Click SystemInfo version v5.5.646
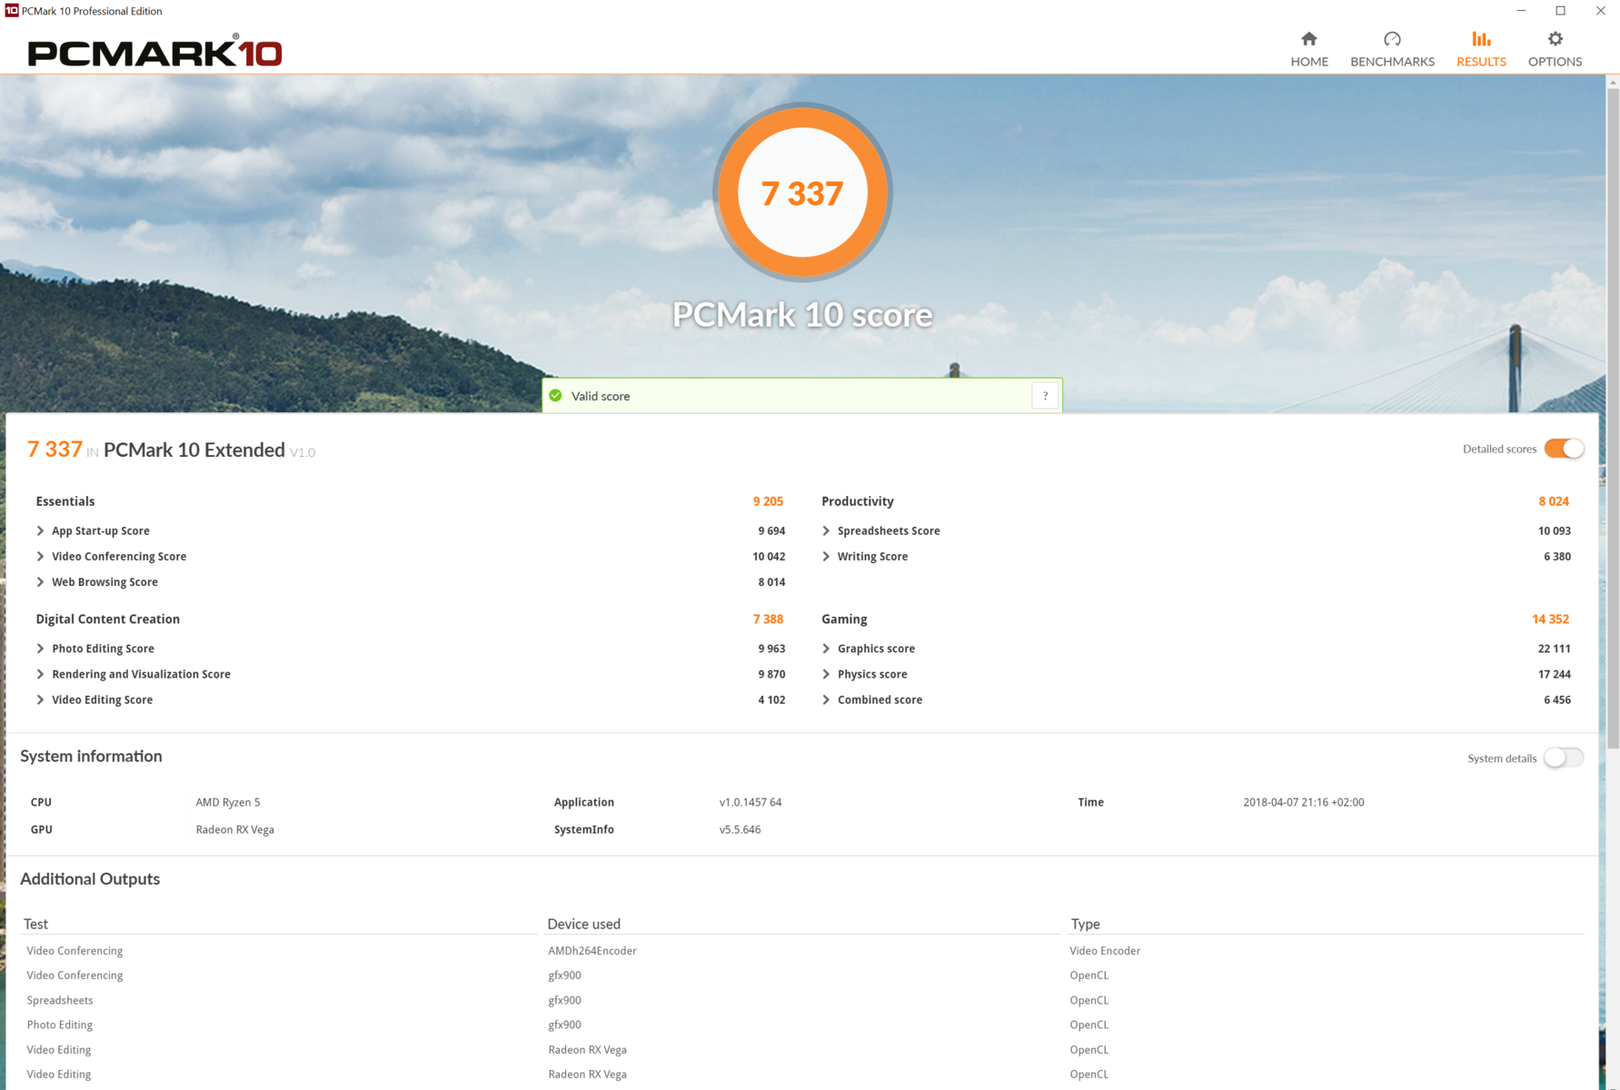The image size is (1620, 1090). [x=740, y=829]
